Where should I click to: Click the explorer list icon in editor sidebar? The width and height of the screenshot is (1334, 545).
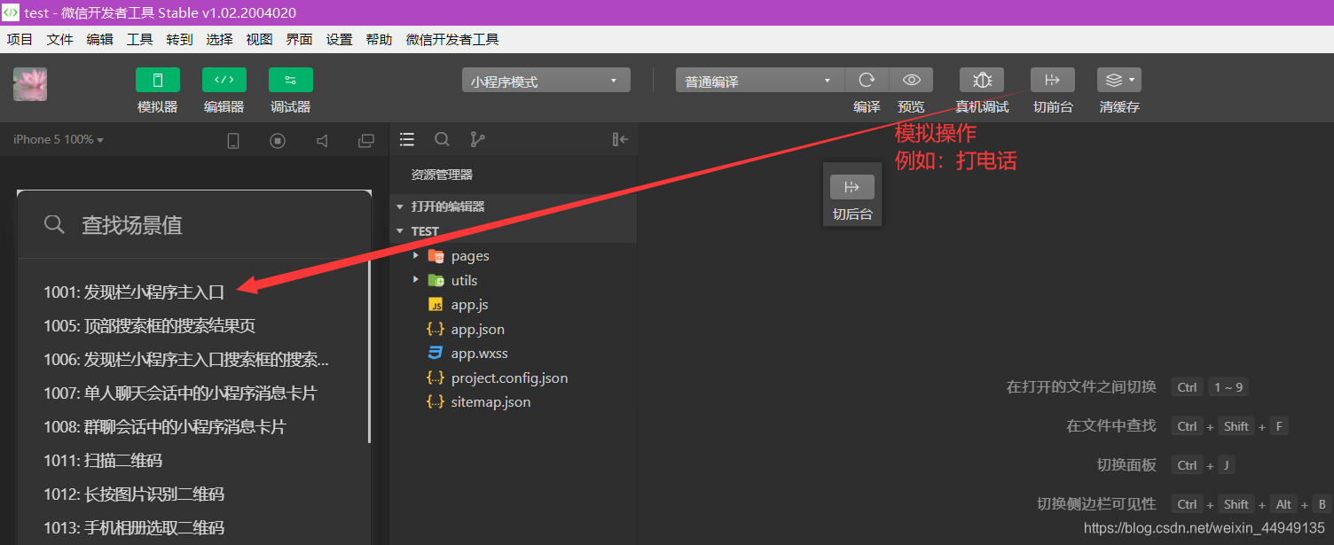pos(407,139)
